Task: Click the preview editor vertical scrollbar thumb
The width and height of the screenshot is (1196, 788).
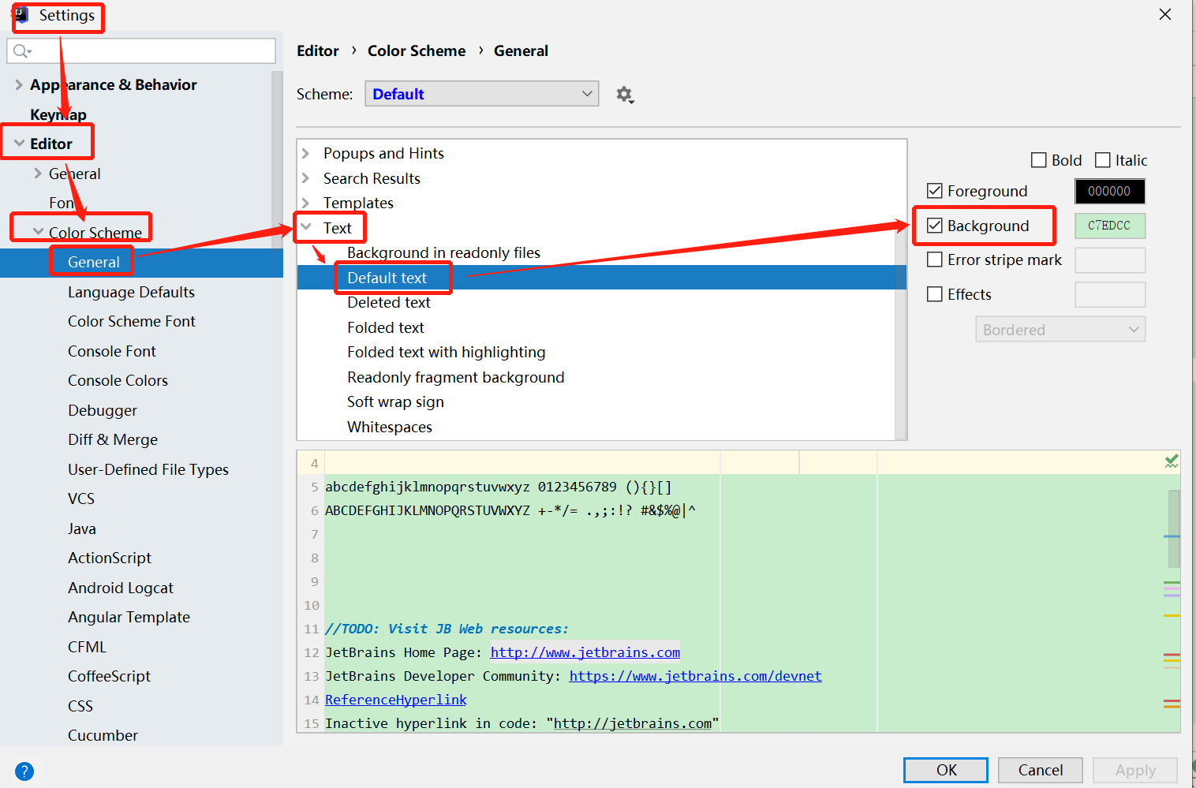Action: click(1174, 528)
